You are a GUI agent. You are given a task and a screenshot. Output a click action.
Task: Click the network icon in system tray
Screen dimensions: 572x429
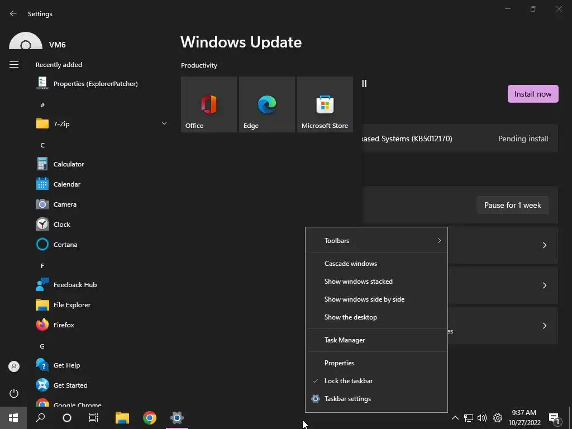coord(469,418)
